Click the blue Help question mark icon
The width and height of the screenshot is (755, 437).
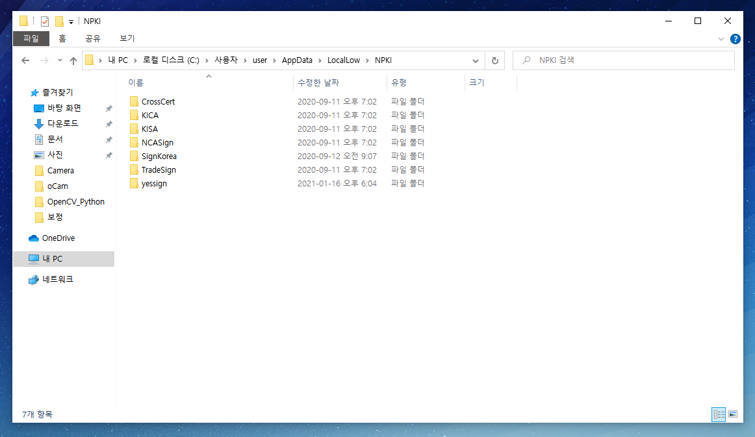pos(736,39)
